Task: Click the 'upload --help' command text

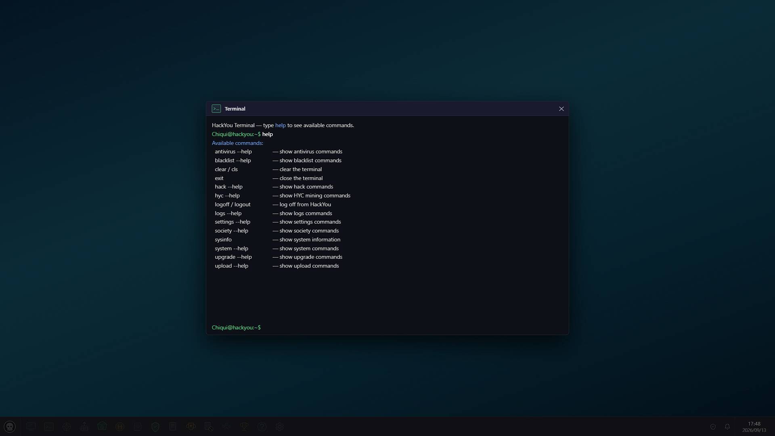Action: [232, 266]
